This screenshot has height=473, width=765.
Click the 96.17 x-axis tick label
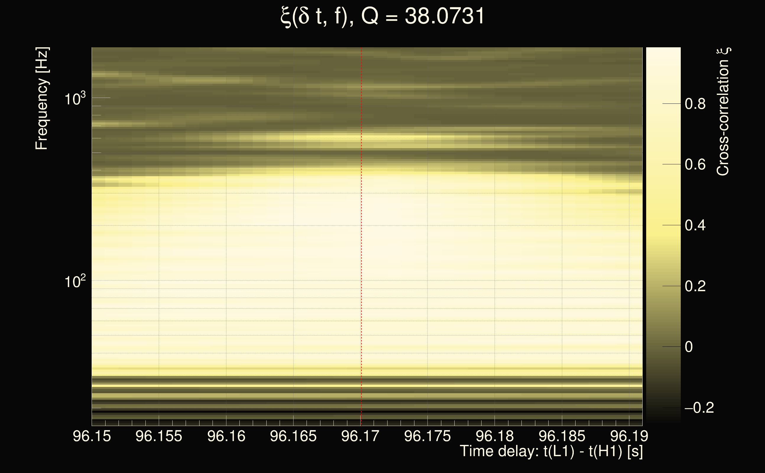[360, 436]
